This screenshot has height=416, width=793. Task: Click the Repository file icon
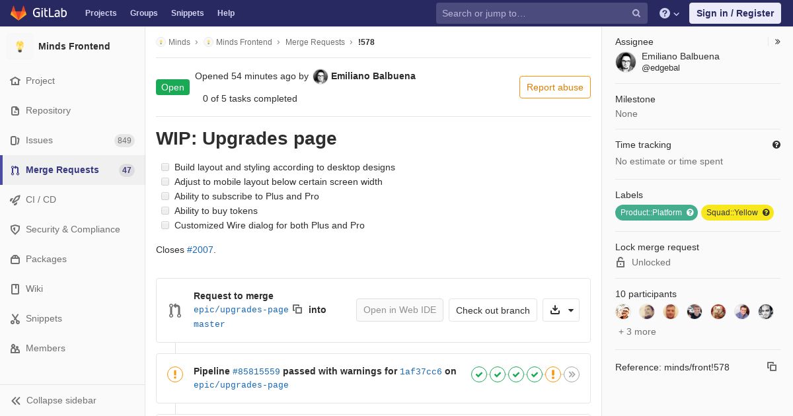15,110
